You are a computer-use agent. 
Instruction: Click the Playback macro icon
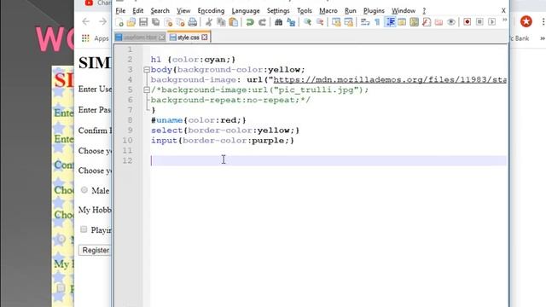[x=491, y=22]
